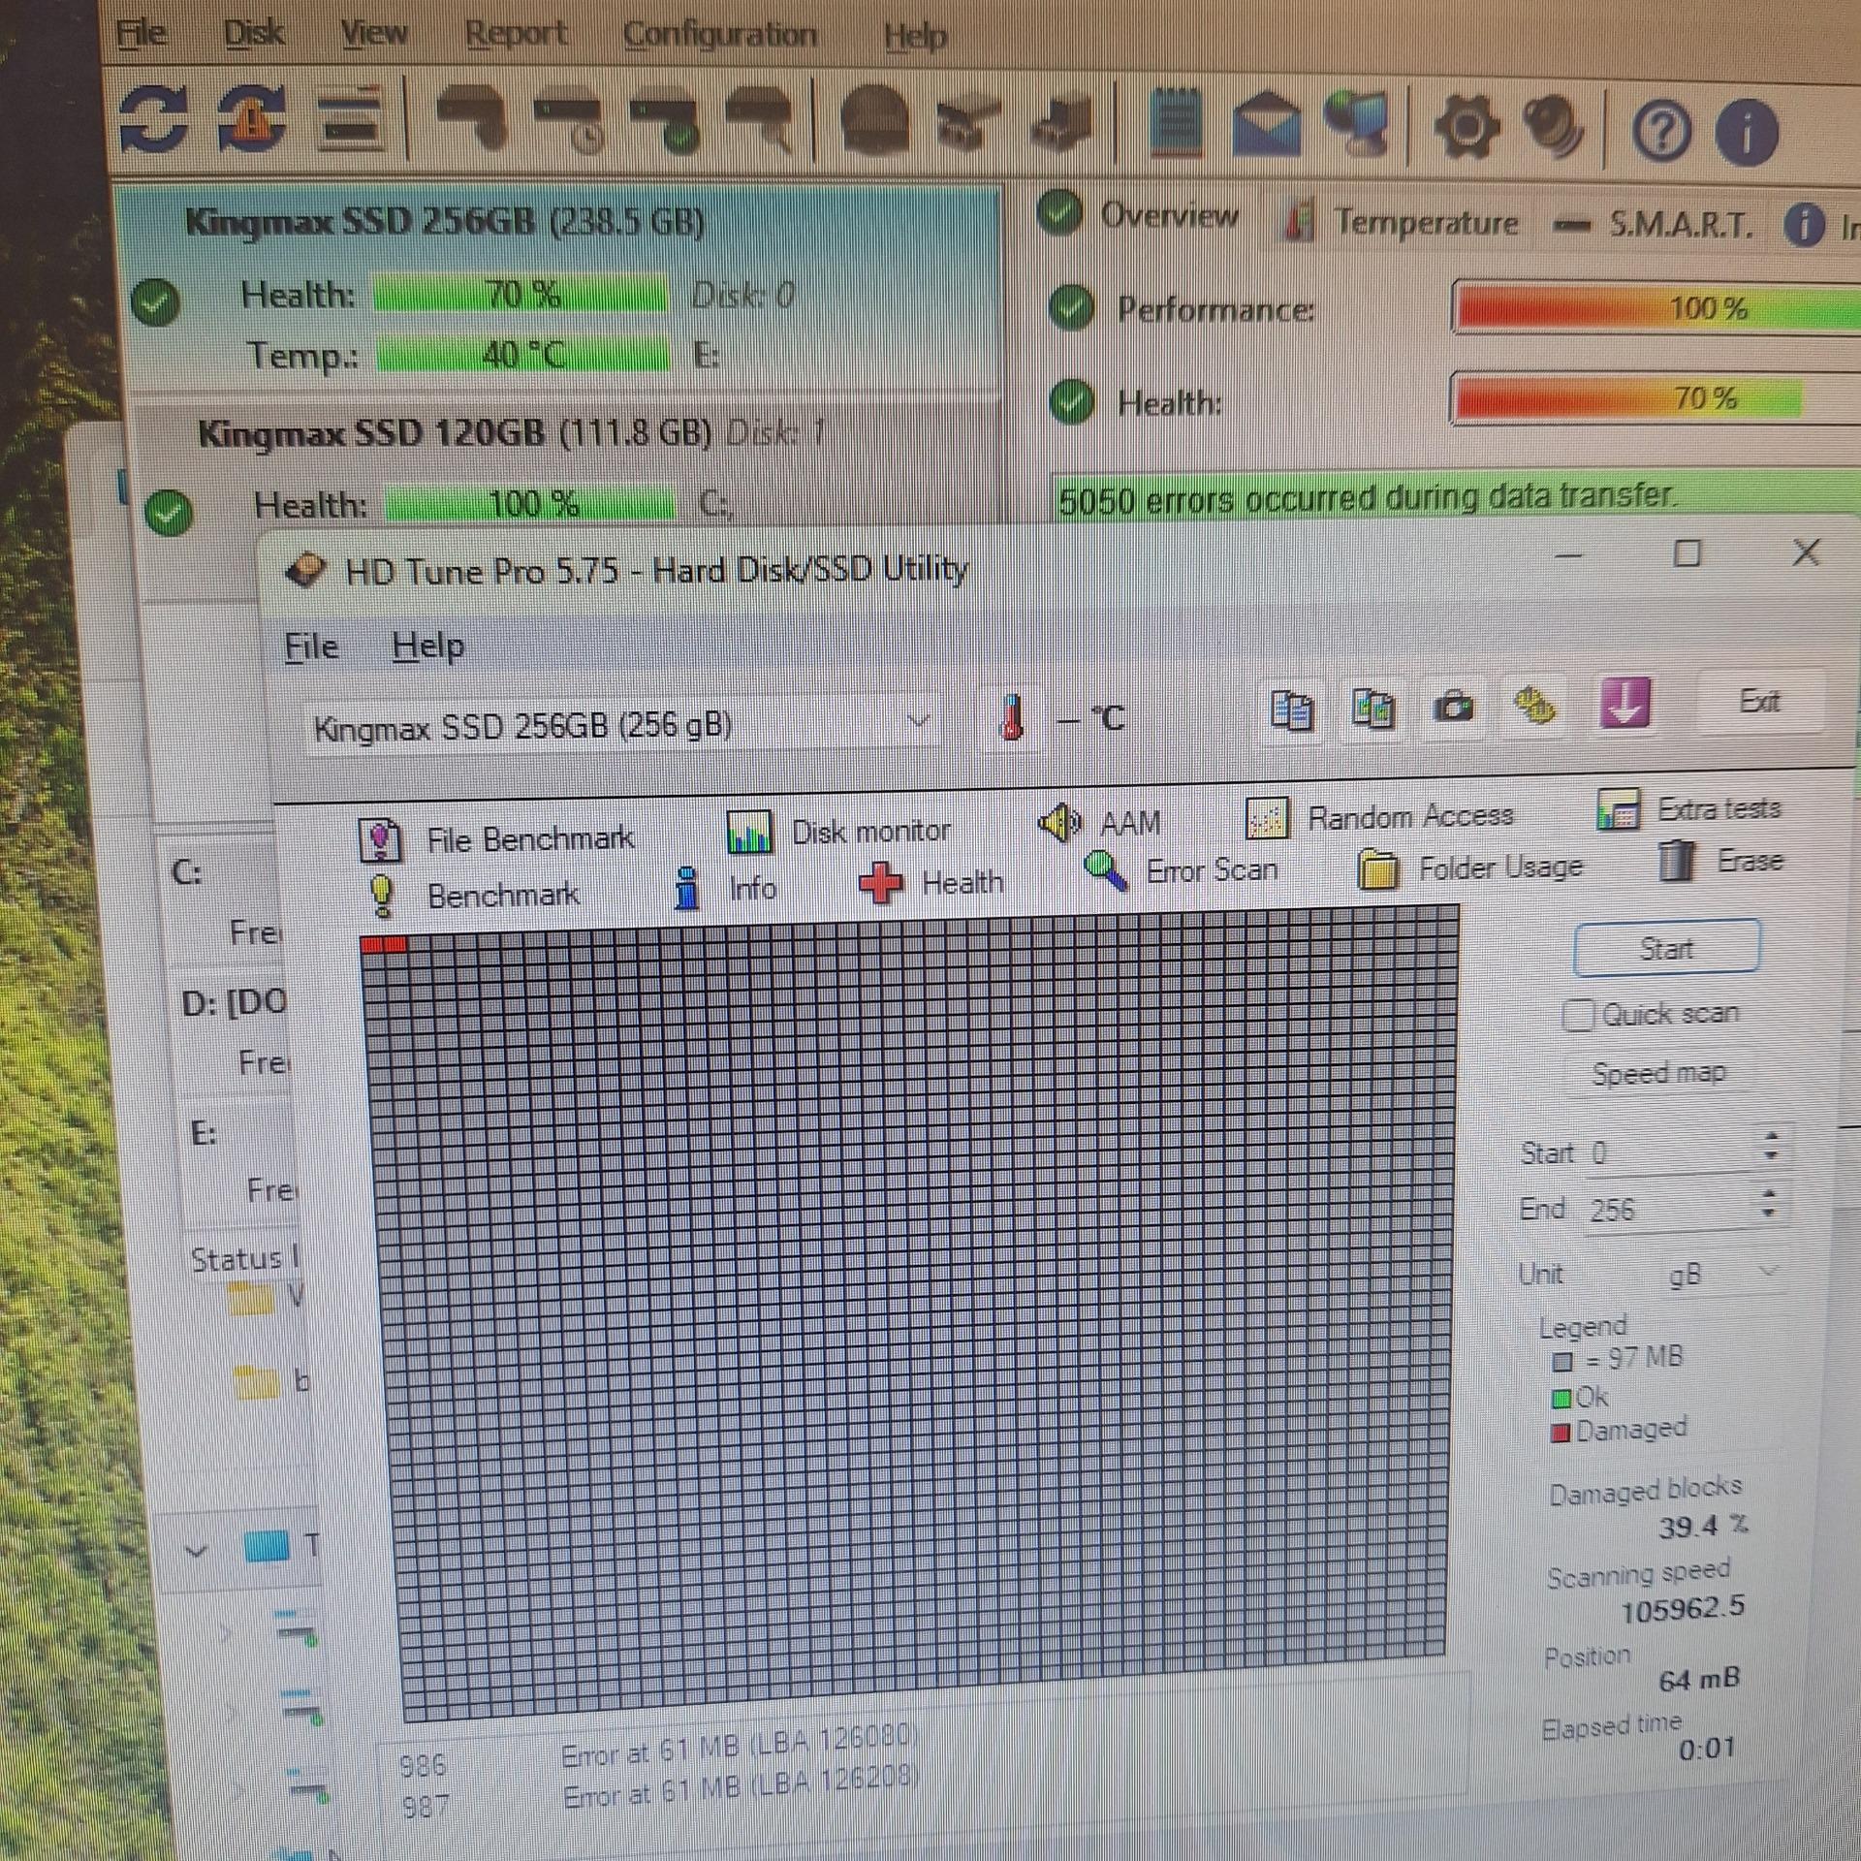1861x1861 pixels.
Task: Open the Extra tests tab
Action: tap(1688, 809)
